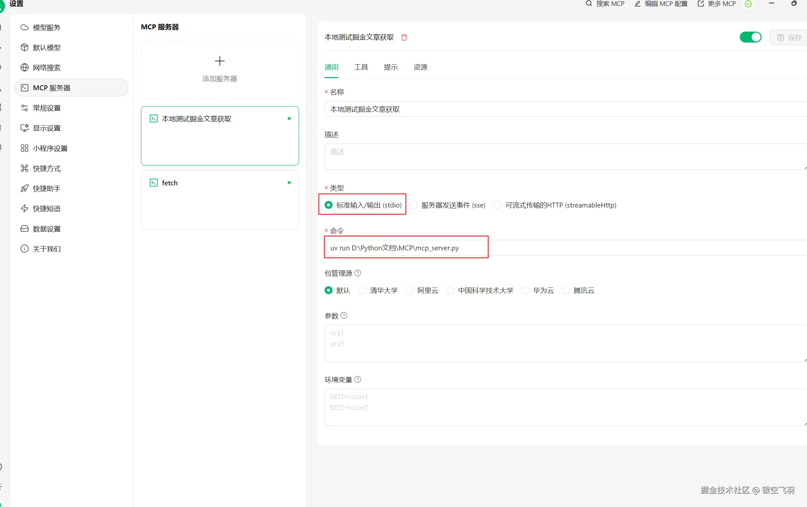The width and height of the screenshot is (807, 507).
Task: Open 快捷助手 page
Action: click(x=72, y=188)
